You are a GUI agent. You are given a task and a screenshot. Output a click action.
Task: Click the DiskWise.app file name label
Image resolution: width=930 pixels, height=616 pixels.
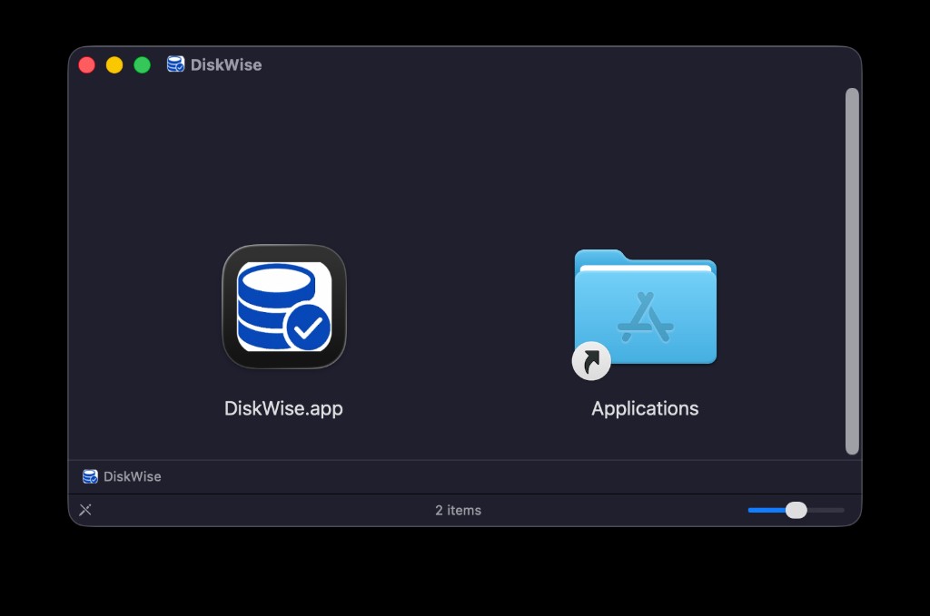(x=283, y=408)
